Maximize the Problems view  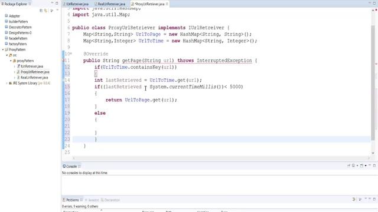(374, 199)
